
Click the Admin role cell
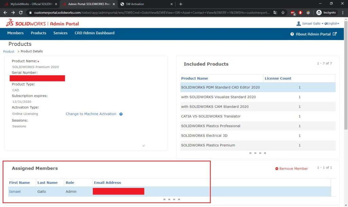click(x=71, y=191)
